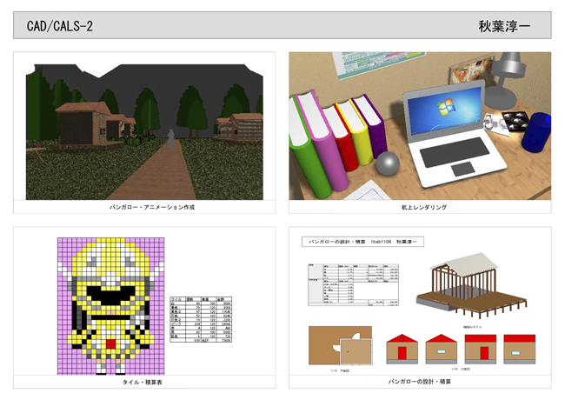565x400 pixels.
Task: Click the gray figure on the path
Action: [172, 139]
